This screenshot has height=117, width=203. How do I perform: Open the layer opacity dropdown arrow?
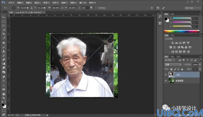click(x=200, y=65)
